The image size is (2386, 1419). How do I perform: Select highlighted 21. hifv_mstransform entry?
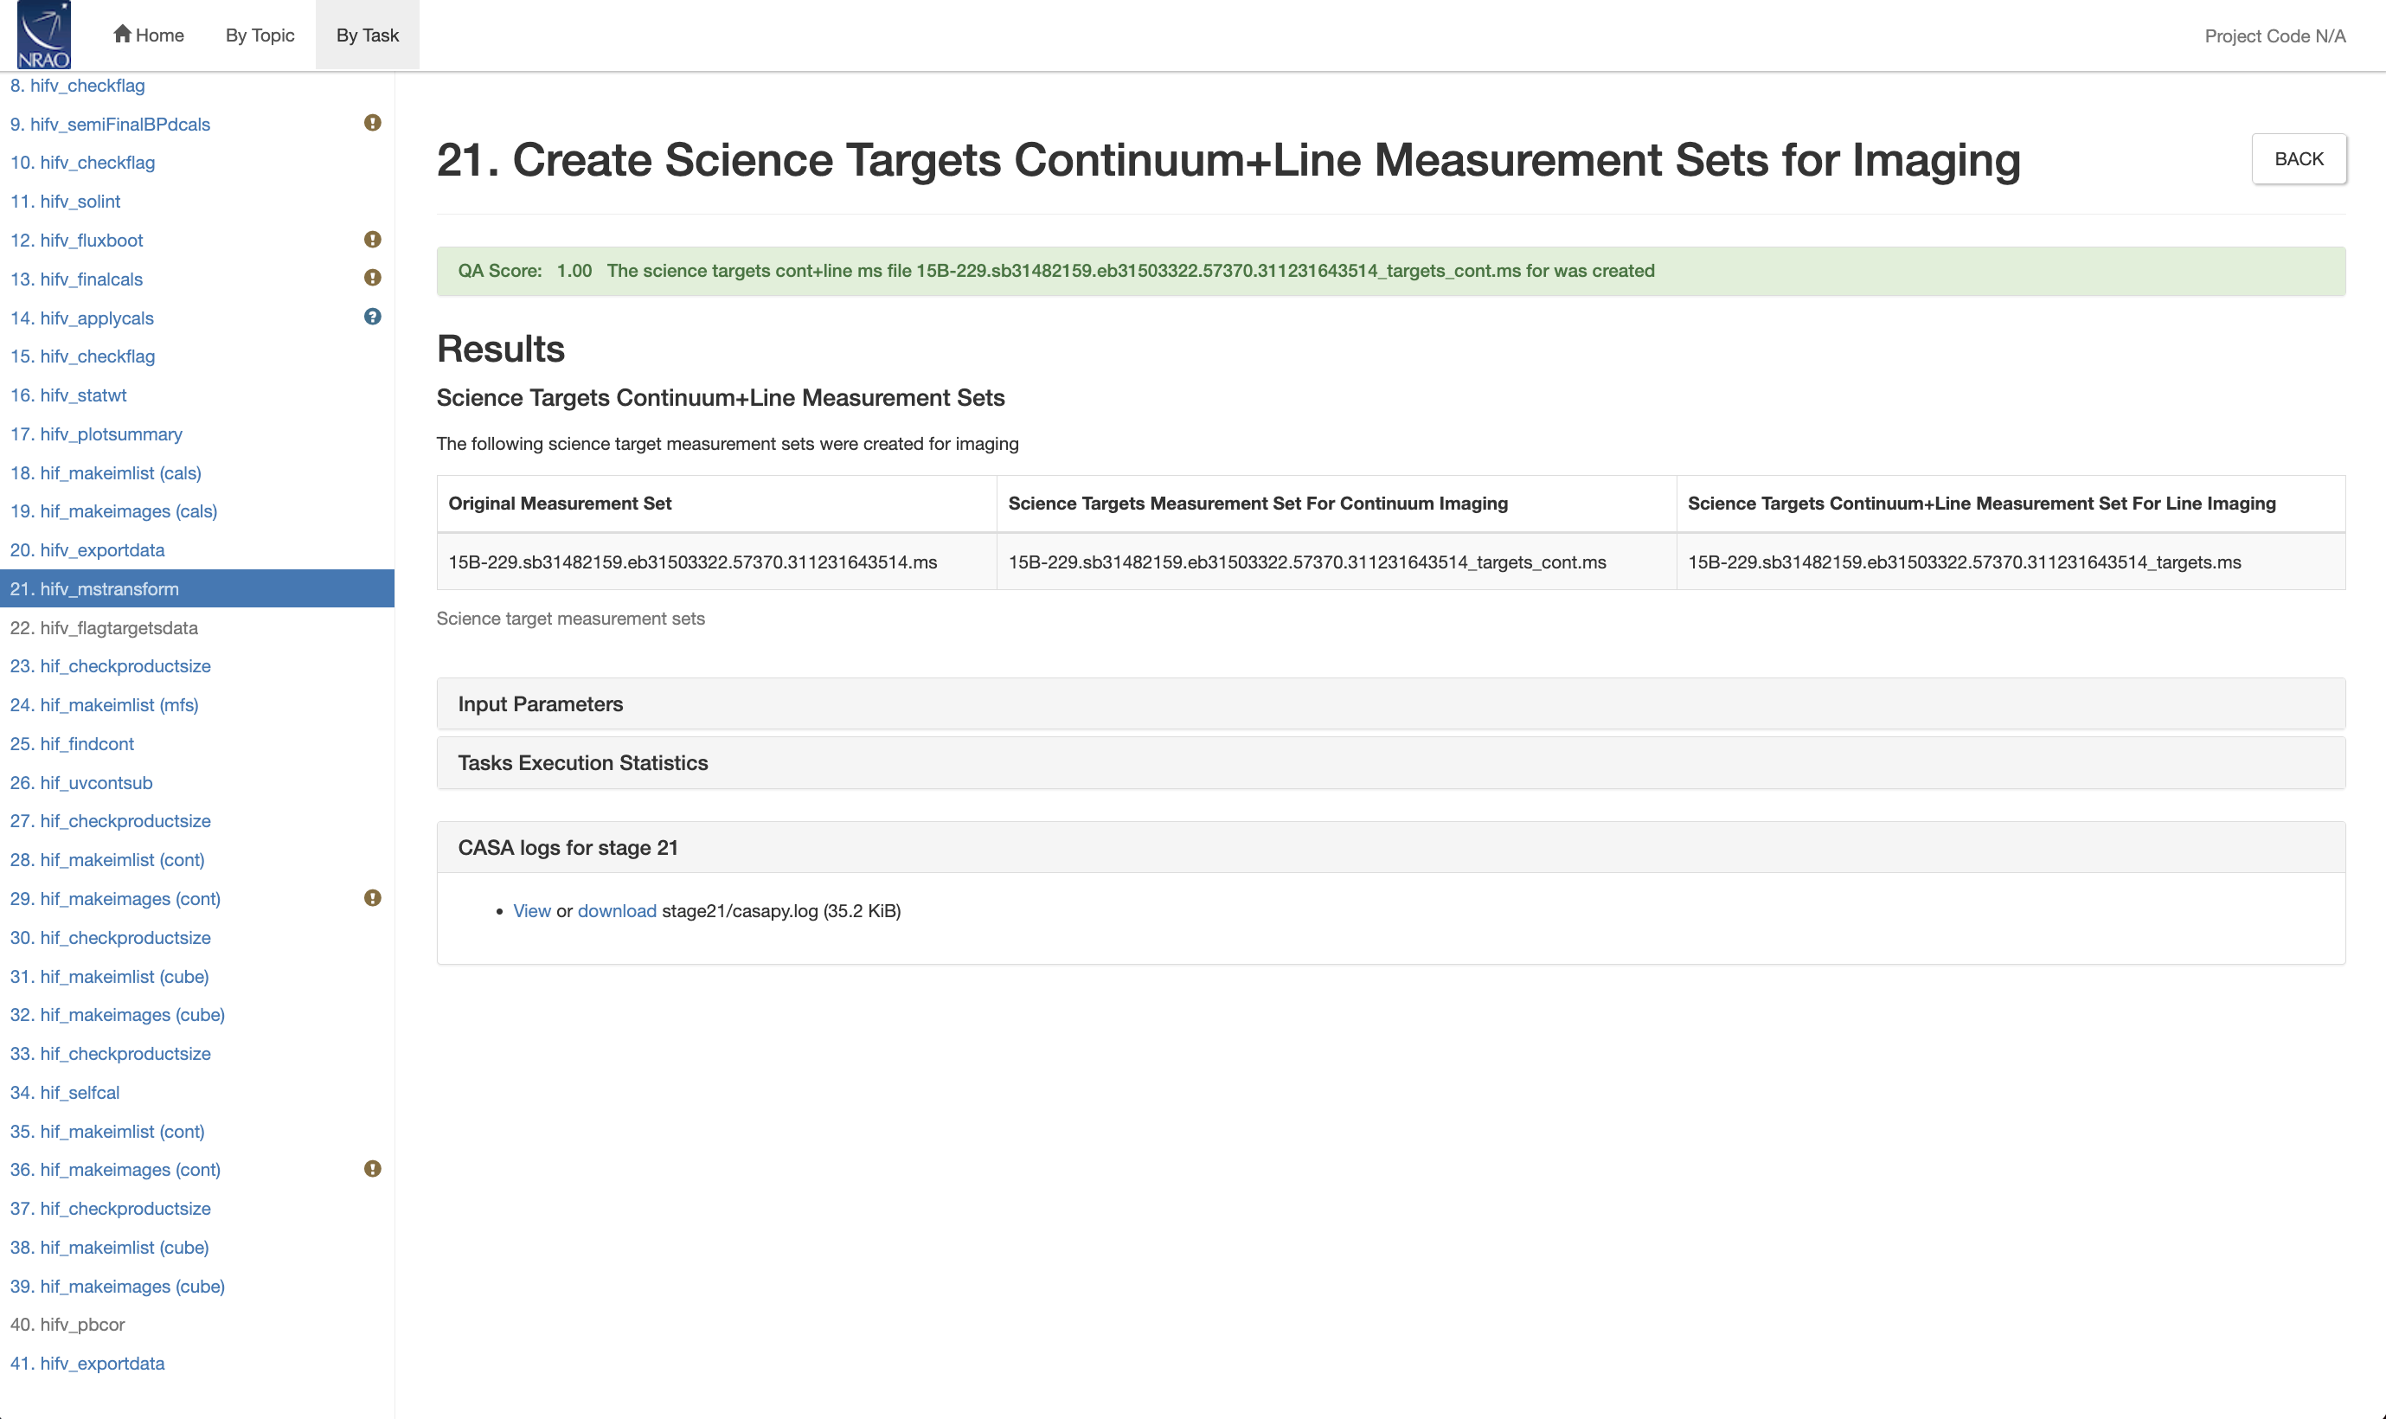(197, 589)
